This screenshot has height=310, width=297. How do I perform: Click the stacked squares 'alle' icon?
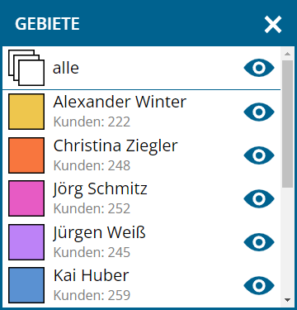[x=26, y=68]
